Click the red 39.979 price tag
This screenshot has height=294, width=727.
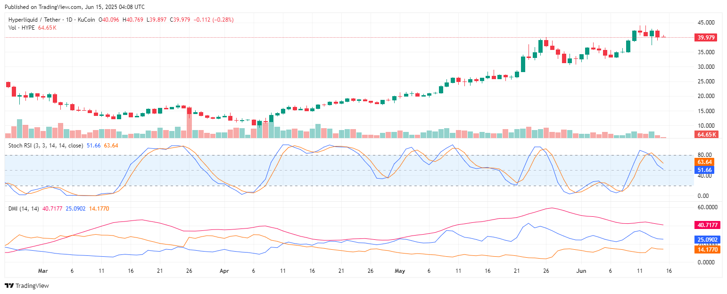[705, 37]
